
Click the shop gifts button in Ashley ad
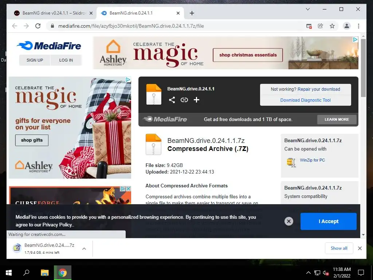coord(32,140)
